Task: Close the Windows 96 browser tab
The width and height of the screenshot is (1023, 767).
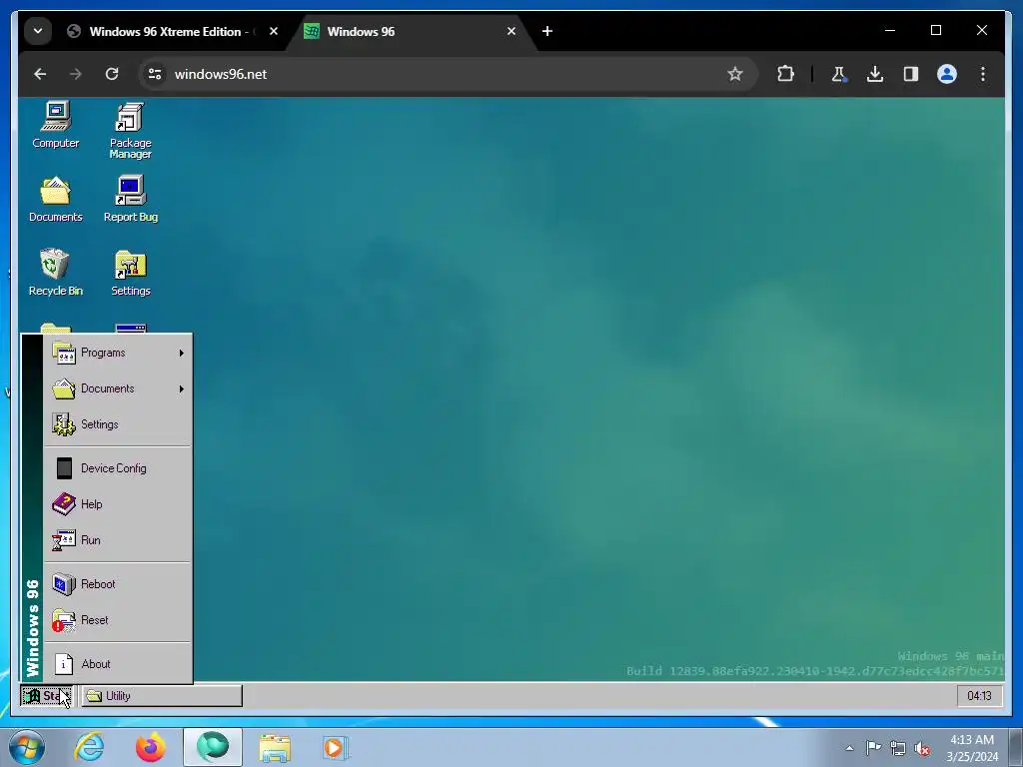Action: [511, 31]
